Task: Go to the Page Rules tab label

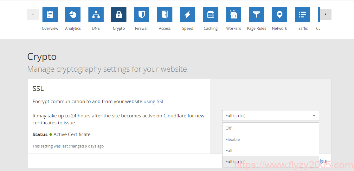Action: coord(256,29)
